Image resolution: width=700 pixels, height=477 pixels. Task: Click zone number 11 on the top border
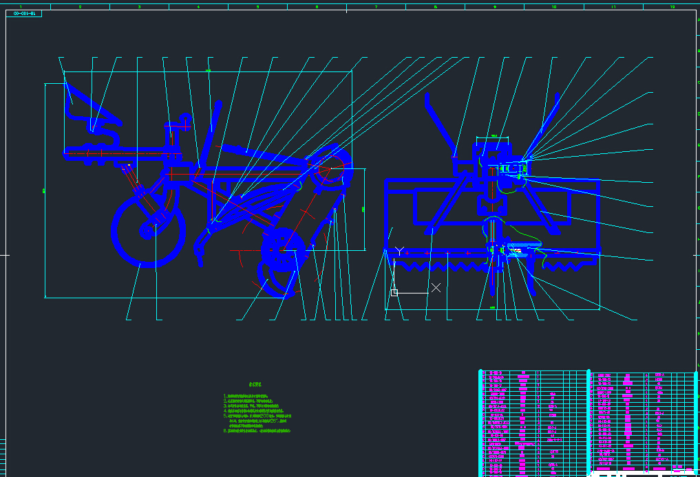(613, 7)
